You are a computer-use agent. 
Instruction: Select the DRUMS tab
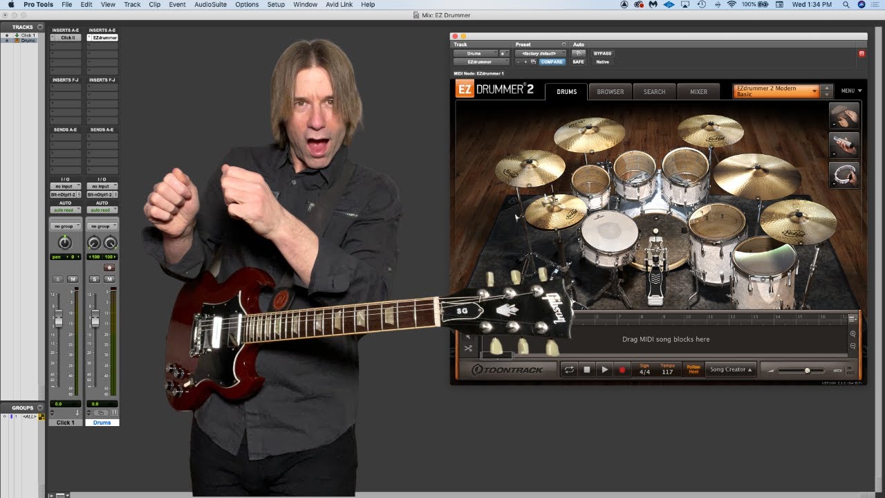point(566,91)
